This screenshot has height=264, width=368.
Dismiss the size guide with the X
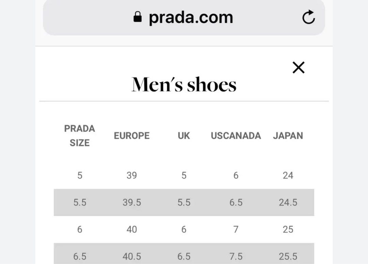pos(298,68)
